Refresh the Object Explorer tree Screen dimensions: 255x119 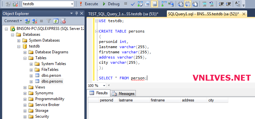pyautogui.click(x=56, y=21)
